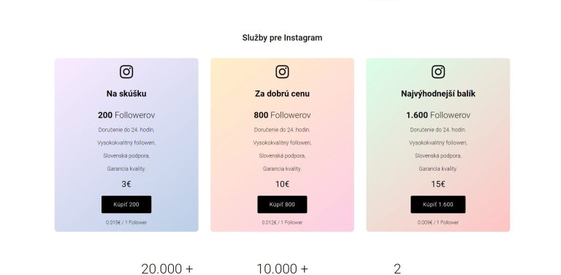Click the 1.600 Followerov text
This screenshot has height=275, width=561.
pyautogui.click(x=438, y=115)
